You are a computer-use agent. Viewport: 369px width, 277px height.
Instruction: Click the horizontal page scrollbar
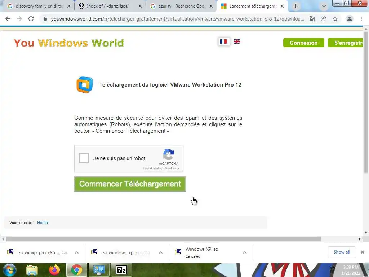[x=163, y=239]
